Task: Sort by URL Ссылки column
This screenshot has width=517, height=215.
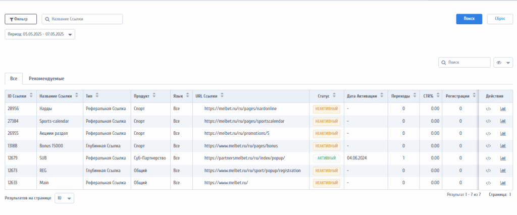Action: coord(222,96)
